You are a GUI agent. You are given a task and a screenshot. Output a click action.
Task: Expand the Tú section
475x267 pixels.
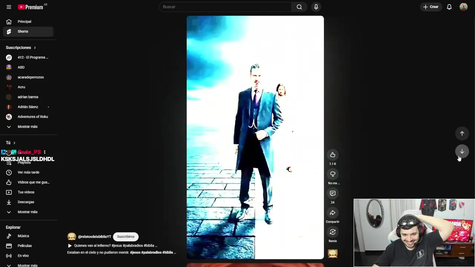tap(11, 143)
